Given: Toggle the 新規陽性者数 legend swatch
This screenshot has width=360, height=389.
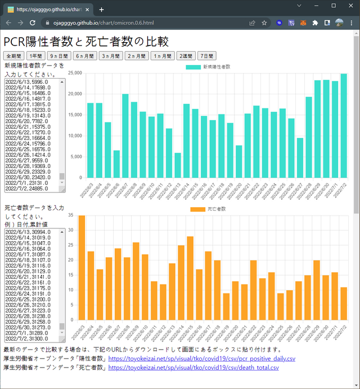Looking at the screenshot, I should (193, 67).
